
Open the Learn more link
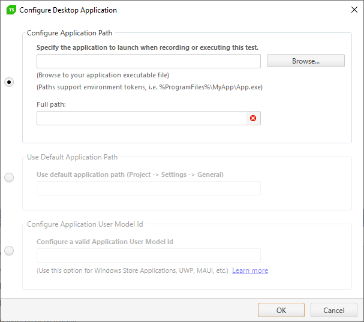click(x=250, y=270)
